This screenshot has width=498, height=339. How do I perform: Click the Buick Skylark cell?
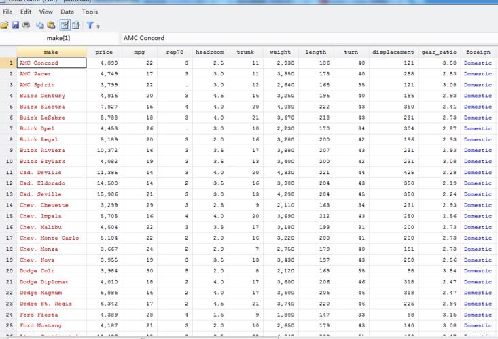(x=52, y=162)
